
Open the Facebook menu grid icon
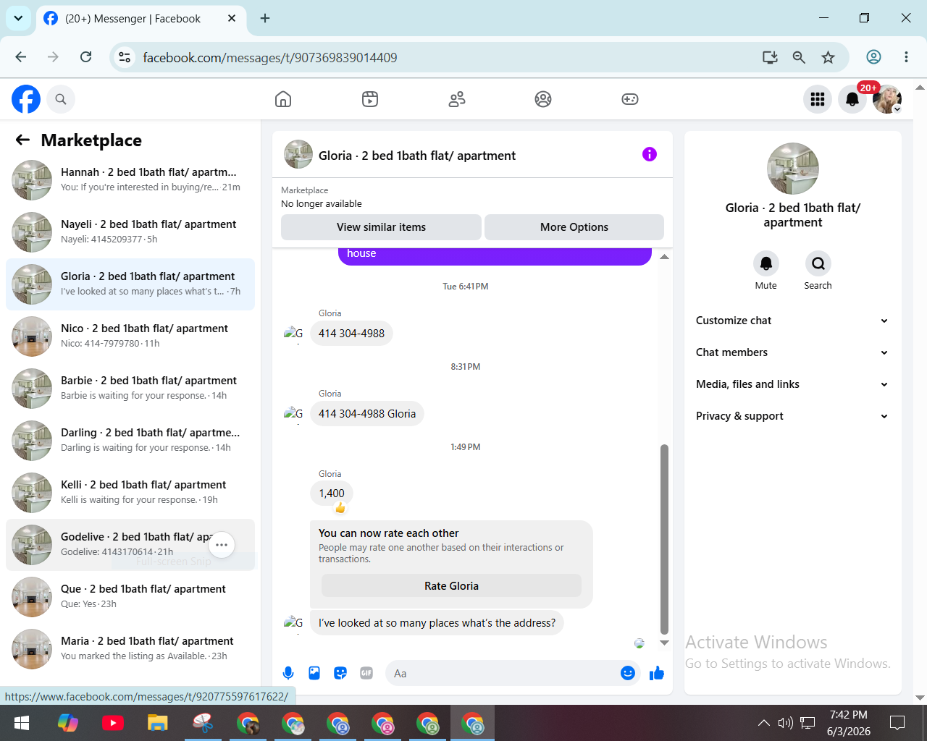click(818, 99)
